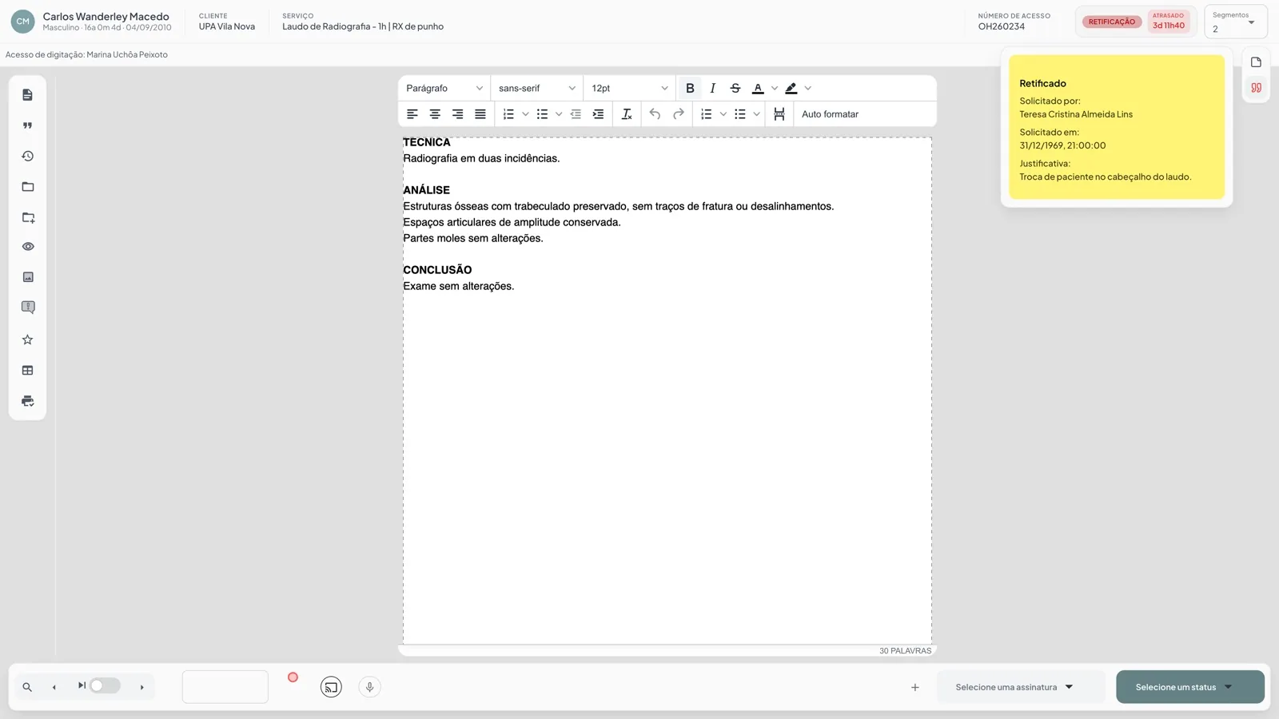Click the text highlight color marker
The image size is (1279, 719).
click(791, 88)
